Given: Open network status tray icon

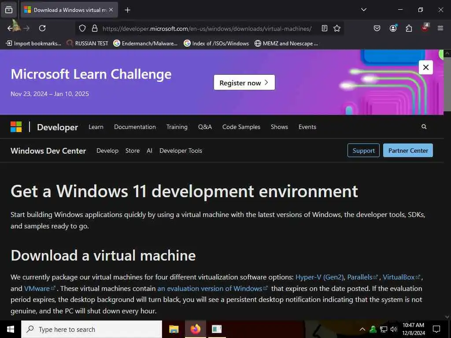Looking at the screenshot, I should click(x=384, y=329).
